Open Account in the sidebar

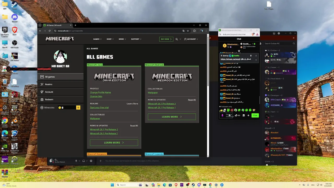click(x=61, y=92)
